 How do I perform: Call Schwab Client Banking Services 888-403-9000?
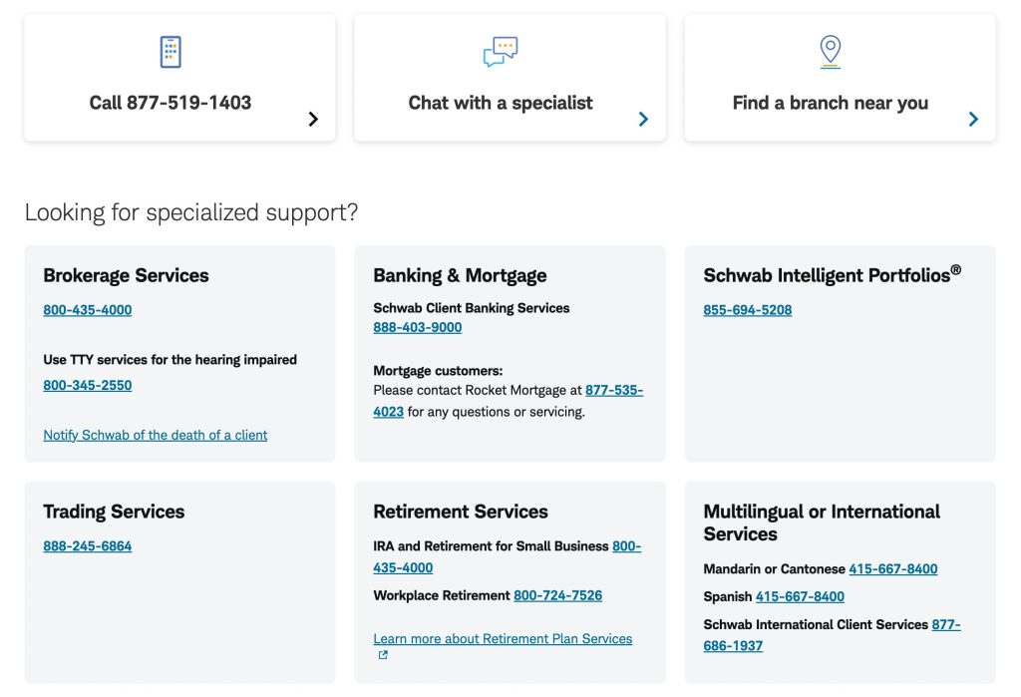point(418,328)
